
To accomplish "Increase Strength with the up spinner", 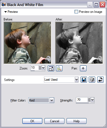I will point(89,99).
